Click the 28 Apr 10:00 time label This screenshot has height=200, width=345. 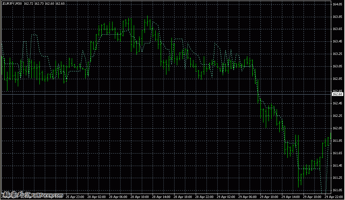140,197
